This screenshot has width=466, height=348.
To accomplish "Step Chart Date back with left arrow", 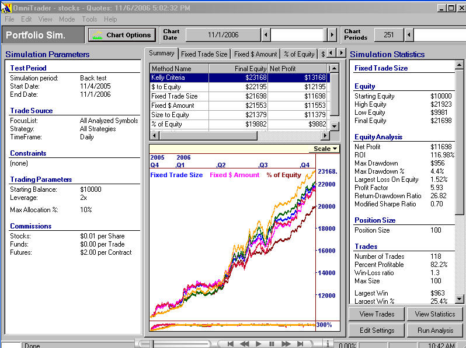I will tap(266, 35).
